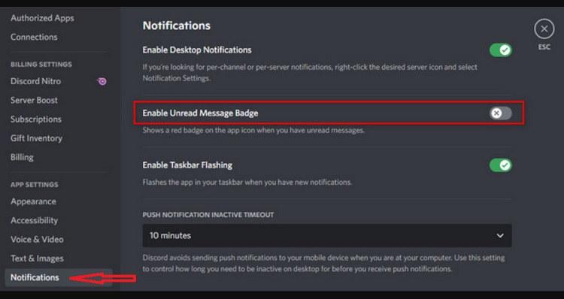This screenshot has width=564, height=299.
Task: Close settings with the circled X icon
Action: (x=544, y=29)
